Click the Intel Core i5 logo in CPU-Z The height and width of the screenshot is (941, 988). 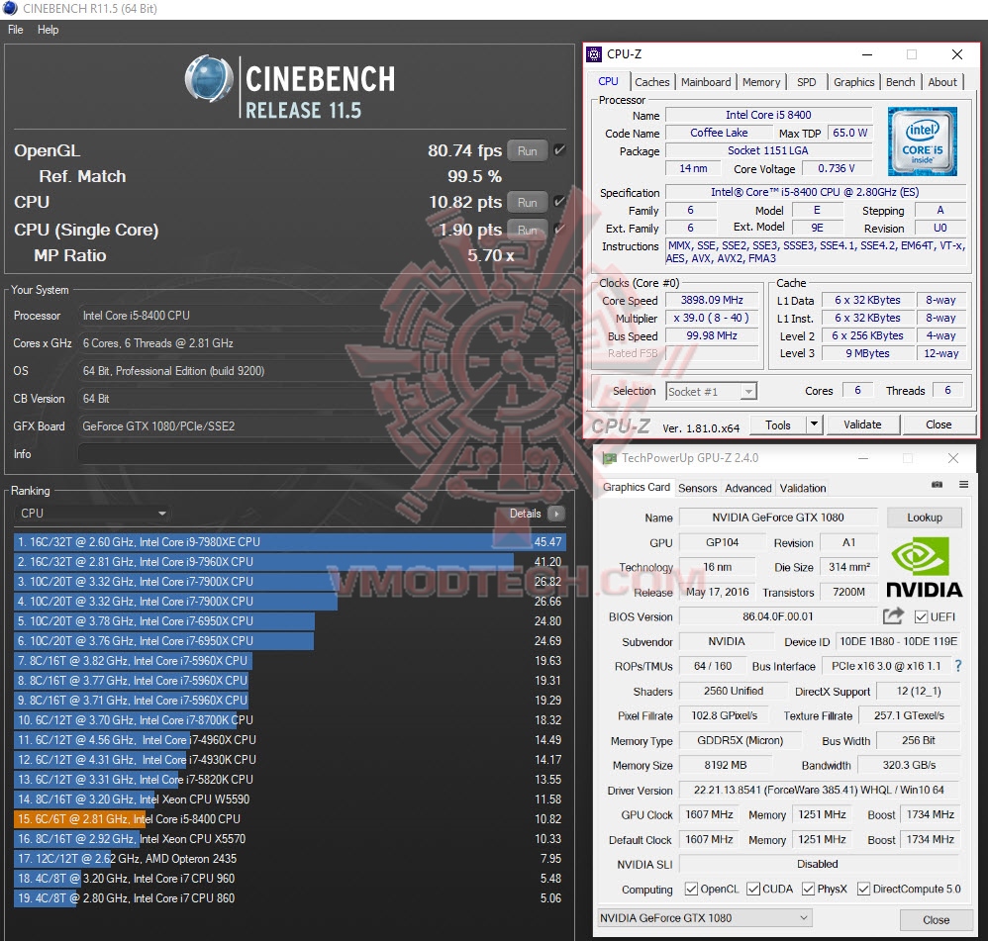pyautogui.click(x=922, y=141)
